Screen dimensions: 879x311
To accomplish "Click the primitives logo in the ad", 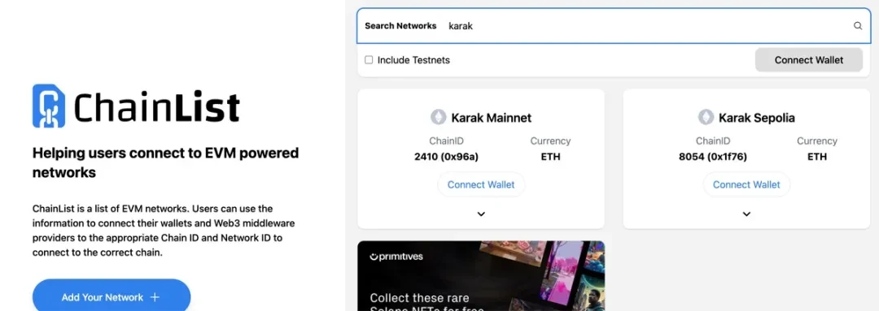I will coord(396,257).
